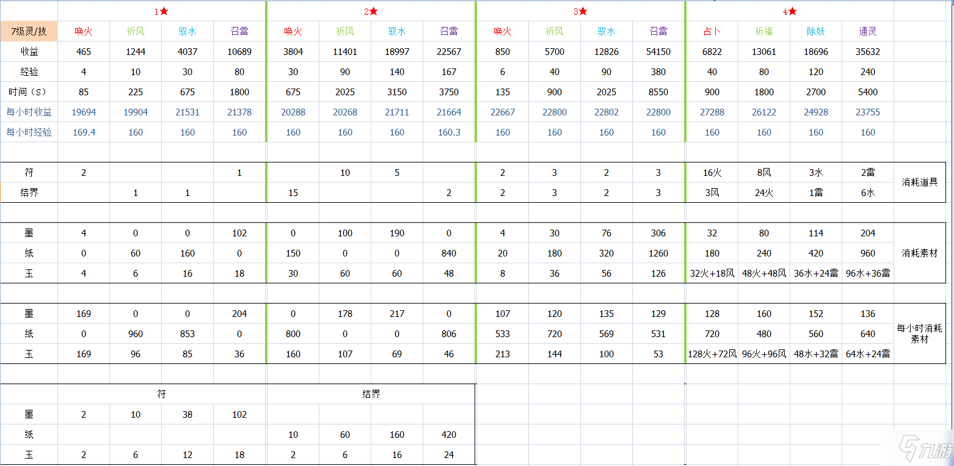Click the hourly income cell 27288
The height and width of the screenshot is (466, 954).
(x=712, y=112)
